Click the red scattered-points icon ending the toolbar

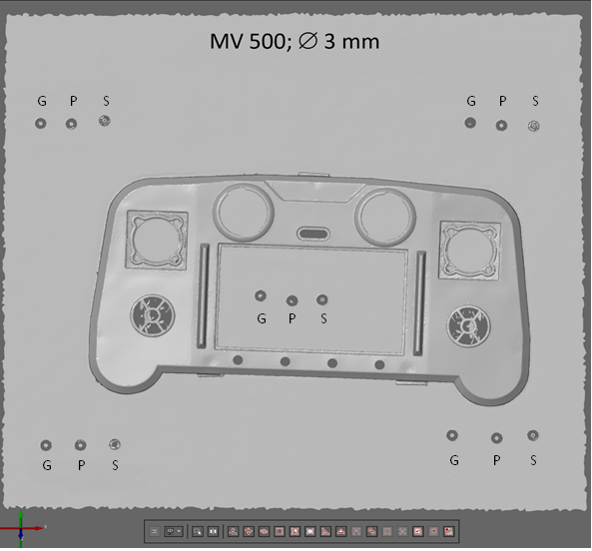point(448,531)
